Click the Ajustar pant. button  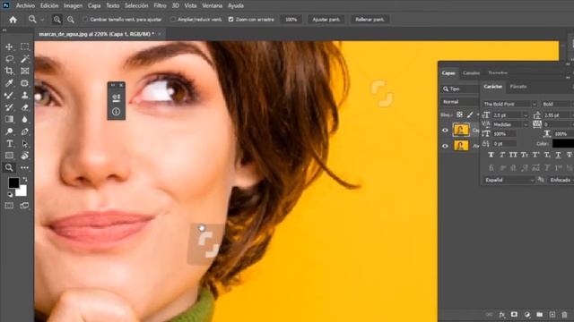coord(326,20)
